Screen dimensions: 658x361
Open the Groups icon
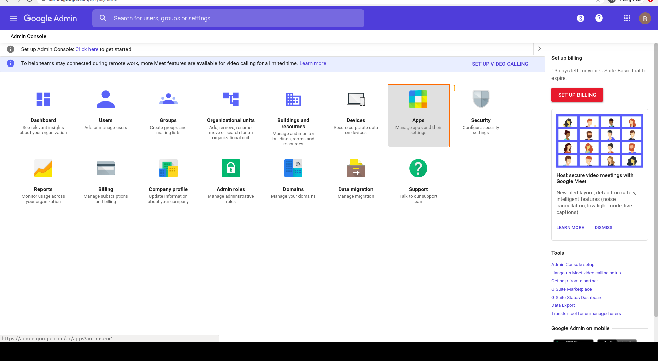[168, 99]
